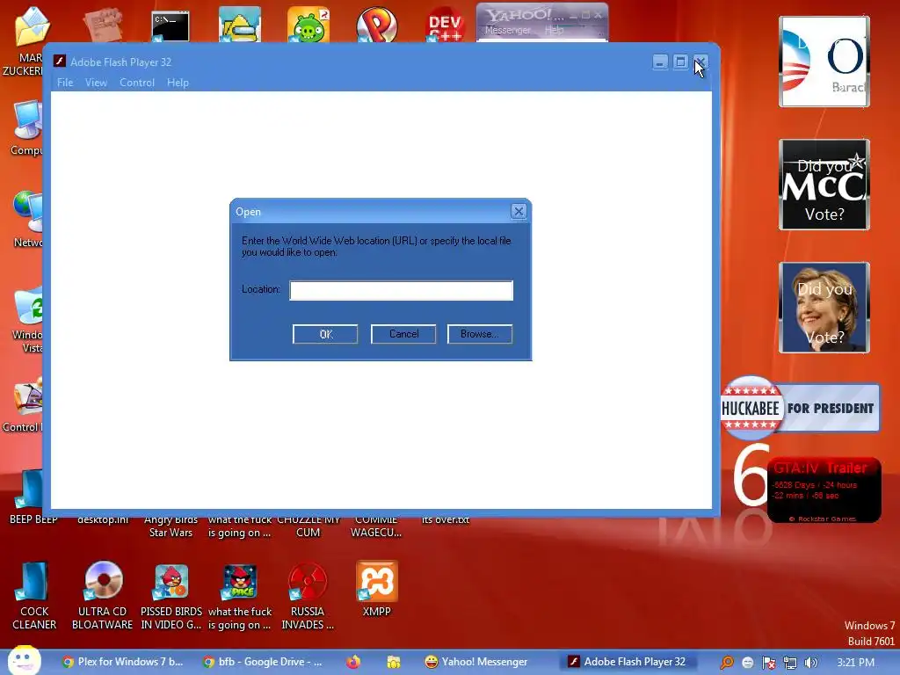Click the Browse... button

click(x=479, y=334)
